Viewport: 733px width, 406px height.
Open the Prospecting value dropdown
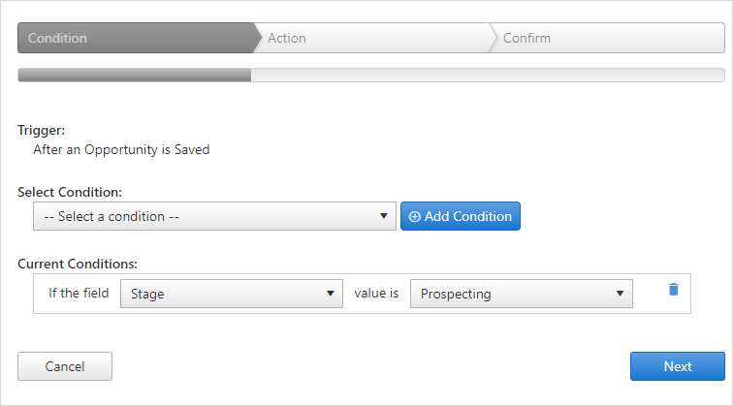522,294
